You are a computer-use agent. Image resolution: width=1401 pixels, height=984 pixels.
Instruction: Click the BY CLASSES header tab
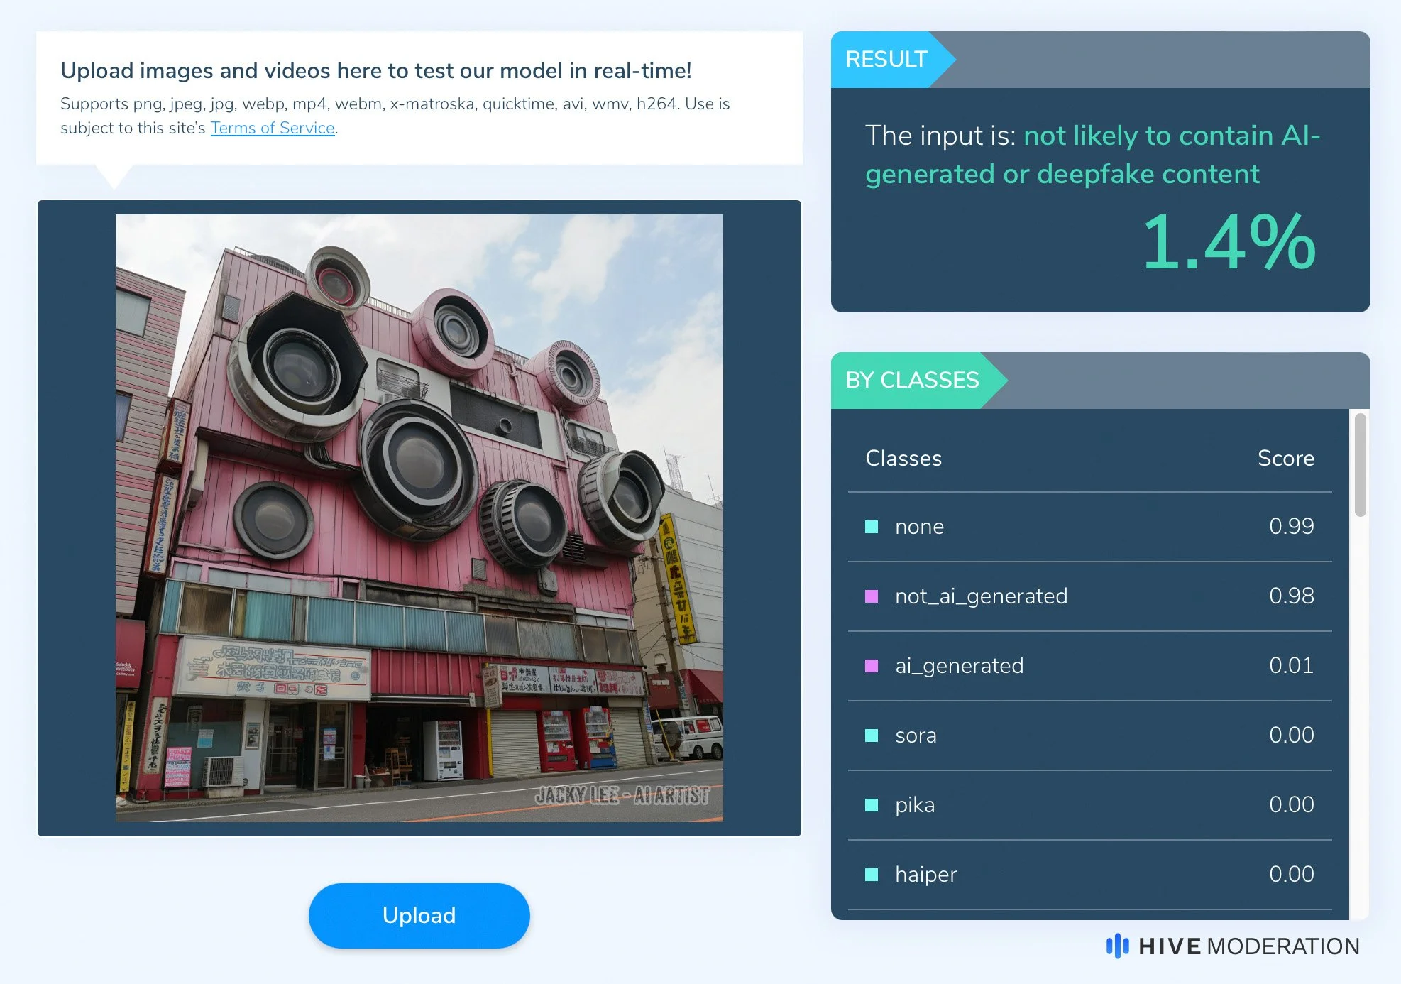(912, 380)
